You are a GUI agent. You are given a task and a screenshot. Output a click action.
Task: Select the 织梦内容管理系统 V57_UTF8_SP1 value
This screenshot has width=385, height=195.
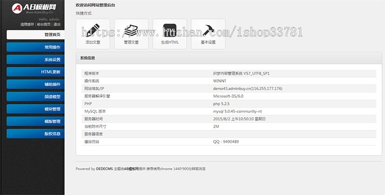tap(242, 74)
